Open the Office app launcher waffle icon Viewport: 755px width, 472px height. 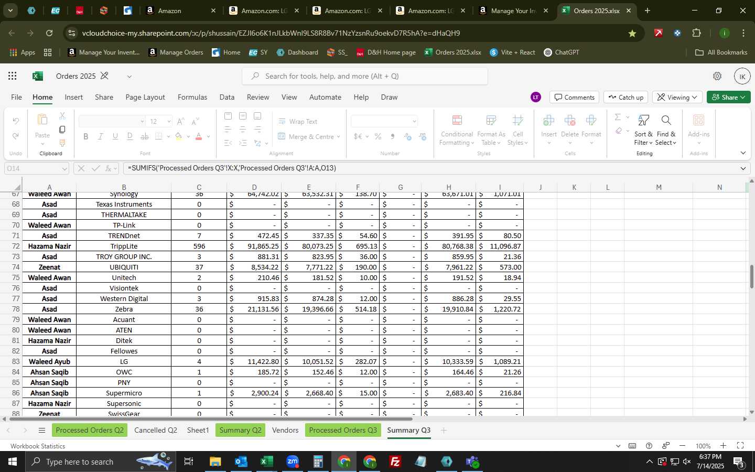click(12, 76)
